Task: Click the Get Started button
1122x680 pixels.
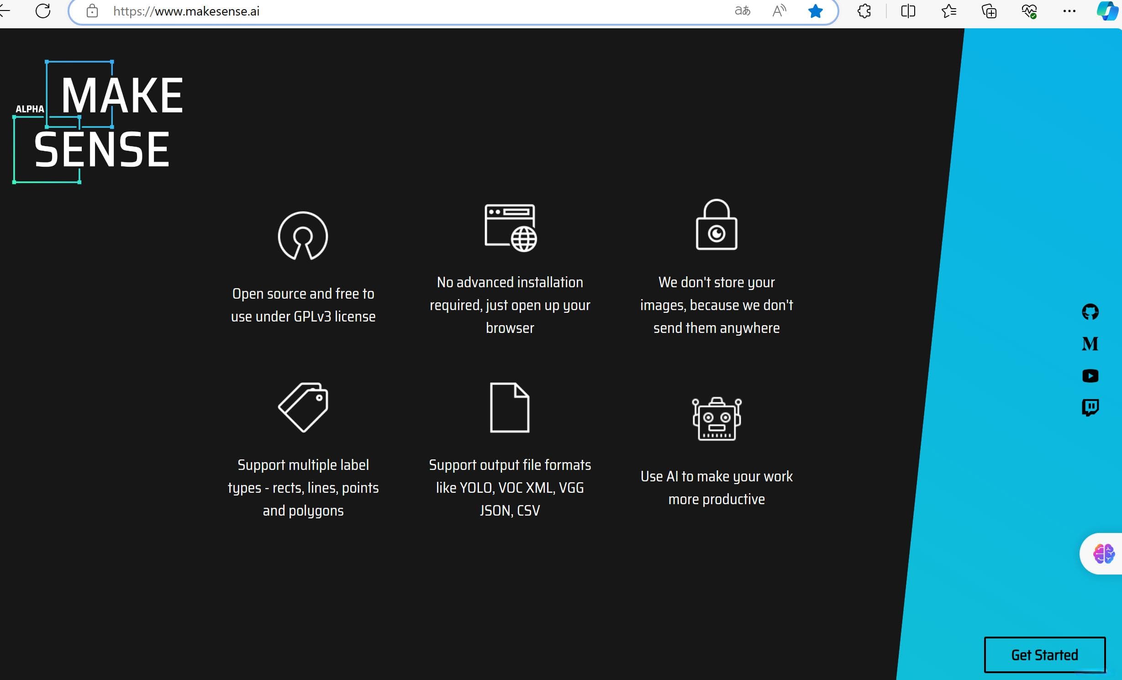Action: [1044, 654]
